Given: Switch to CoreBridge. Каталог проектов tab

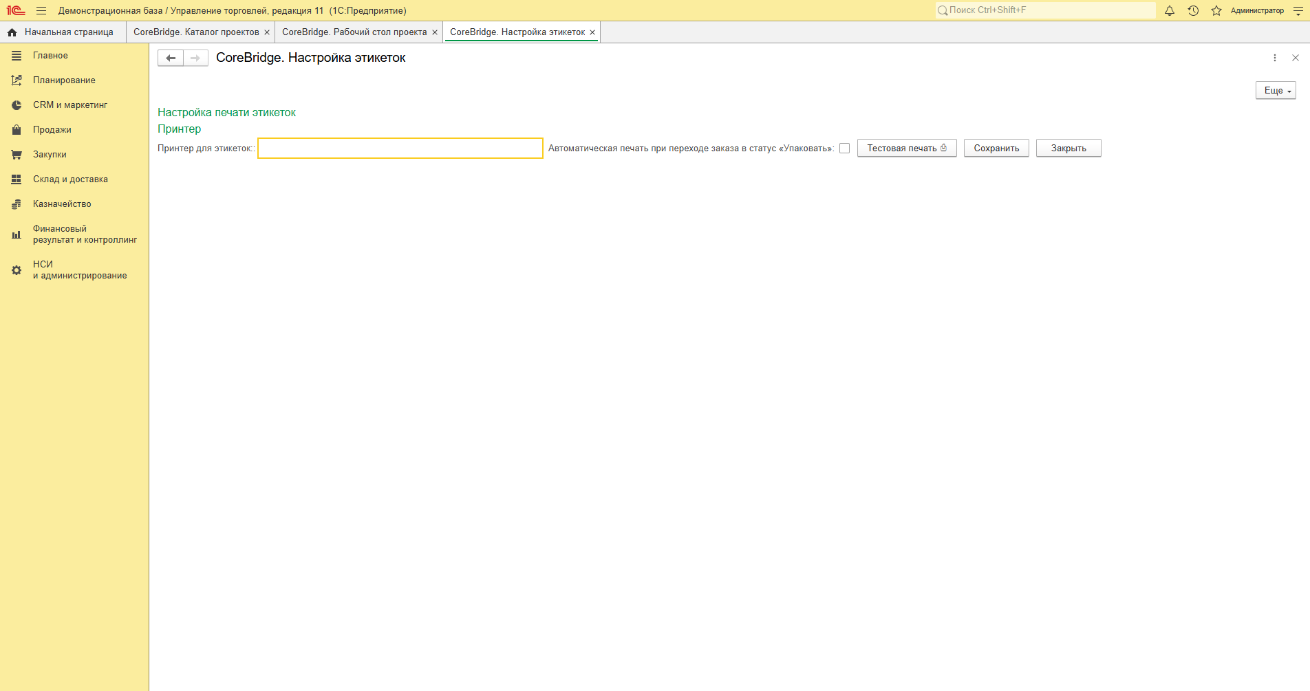Looking at the screenshot, I should [x=196, y=32].
